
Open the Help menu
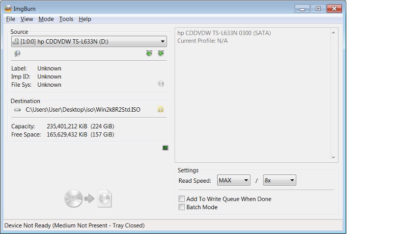pos(85,19)
